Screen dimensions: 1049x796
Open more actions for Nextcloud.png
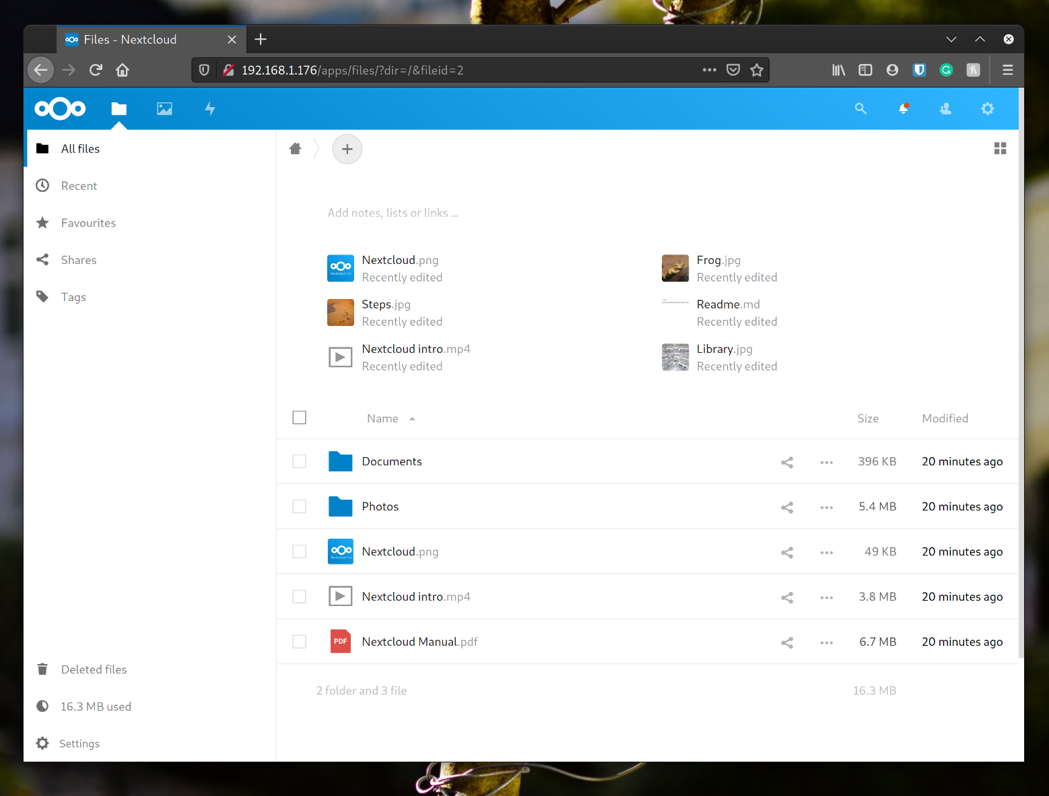click(x=827, y=552)
